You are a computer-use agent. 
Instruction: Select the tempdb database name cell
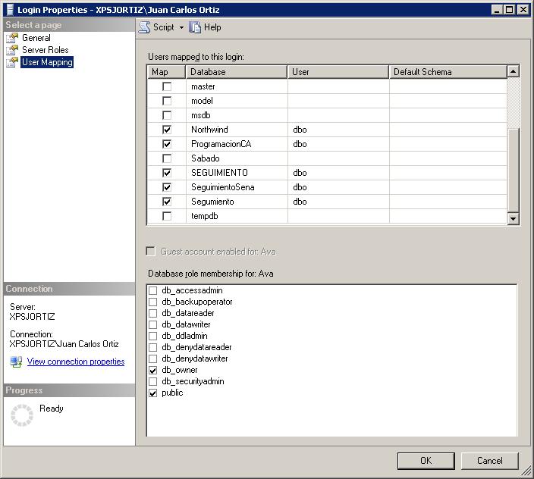tap(237, 216)
